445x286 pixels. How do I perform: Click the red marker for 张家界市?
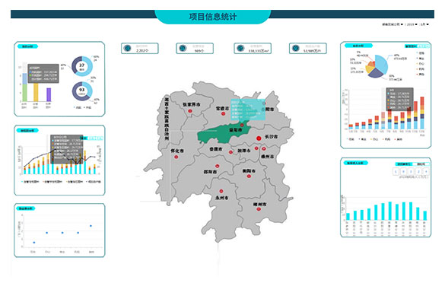[190, 111]
